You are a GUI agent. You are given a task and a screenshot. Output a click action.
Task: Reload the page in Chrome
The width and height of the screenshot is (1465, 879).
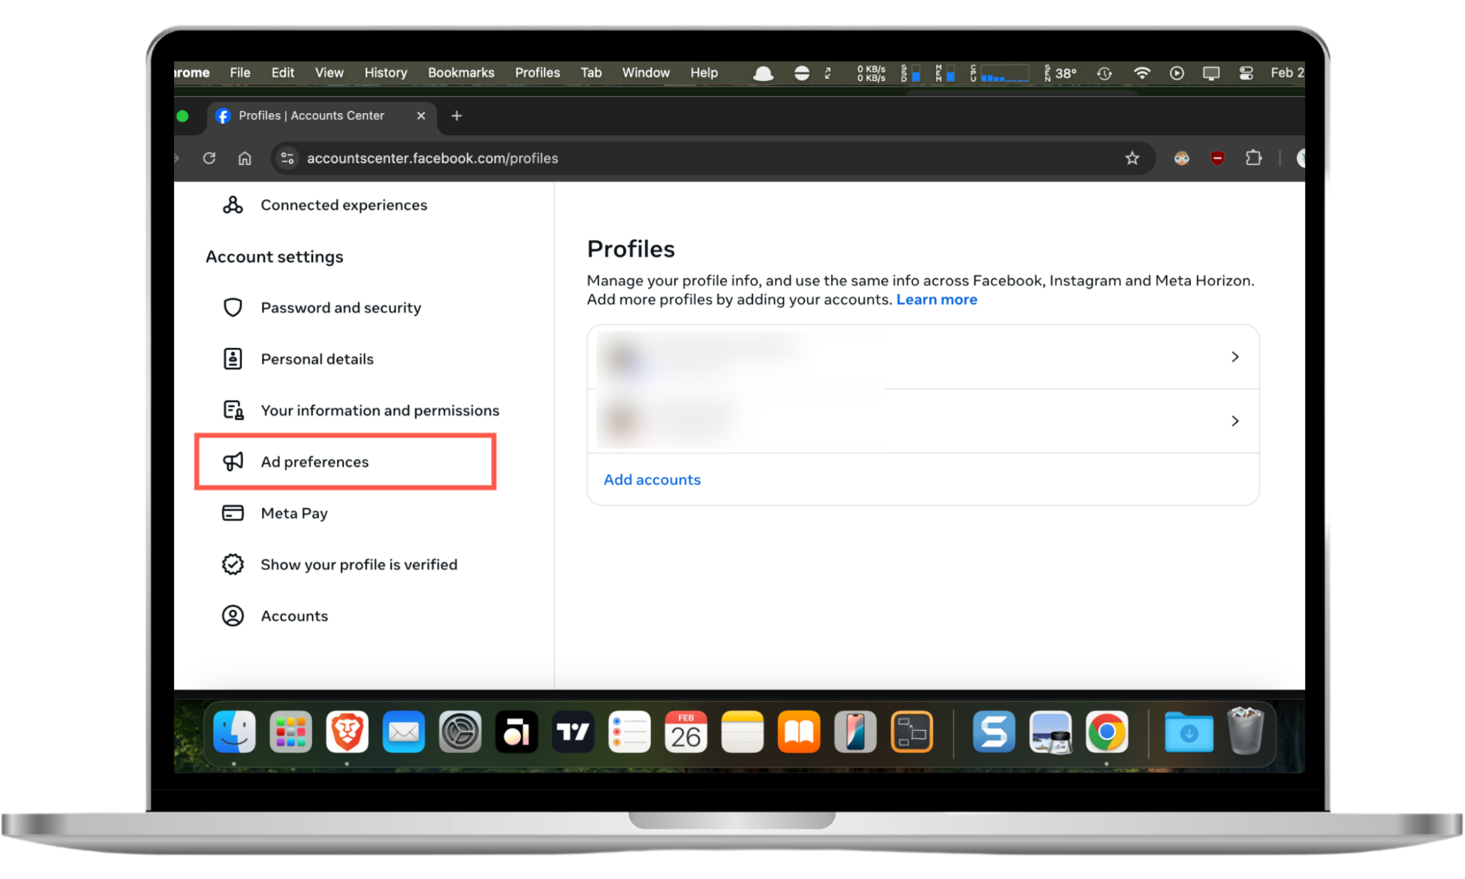pyautogui.click(x=209, y=158)
